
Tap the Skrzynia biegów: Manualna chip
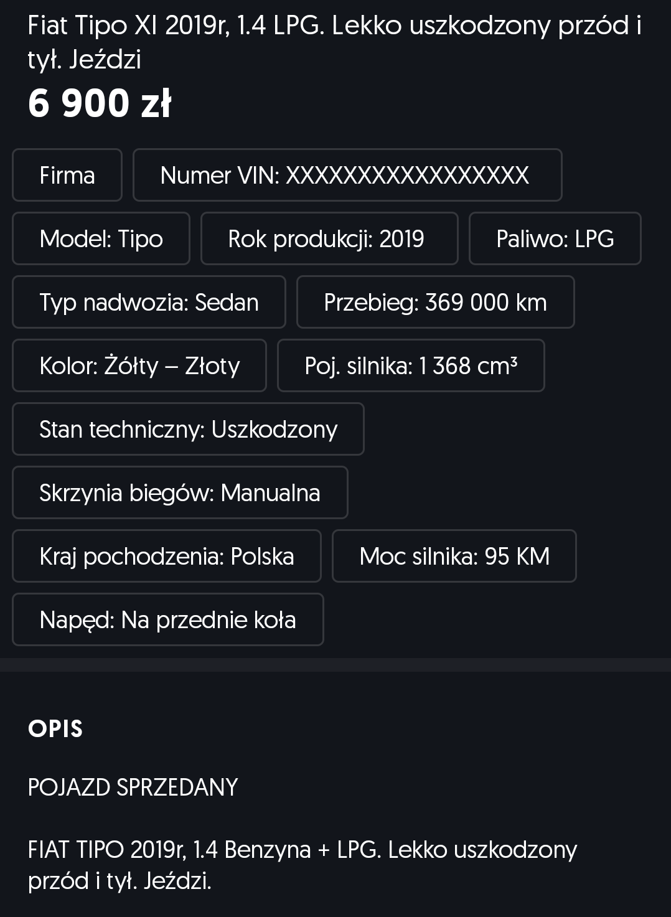click(x=180, y=492)
